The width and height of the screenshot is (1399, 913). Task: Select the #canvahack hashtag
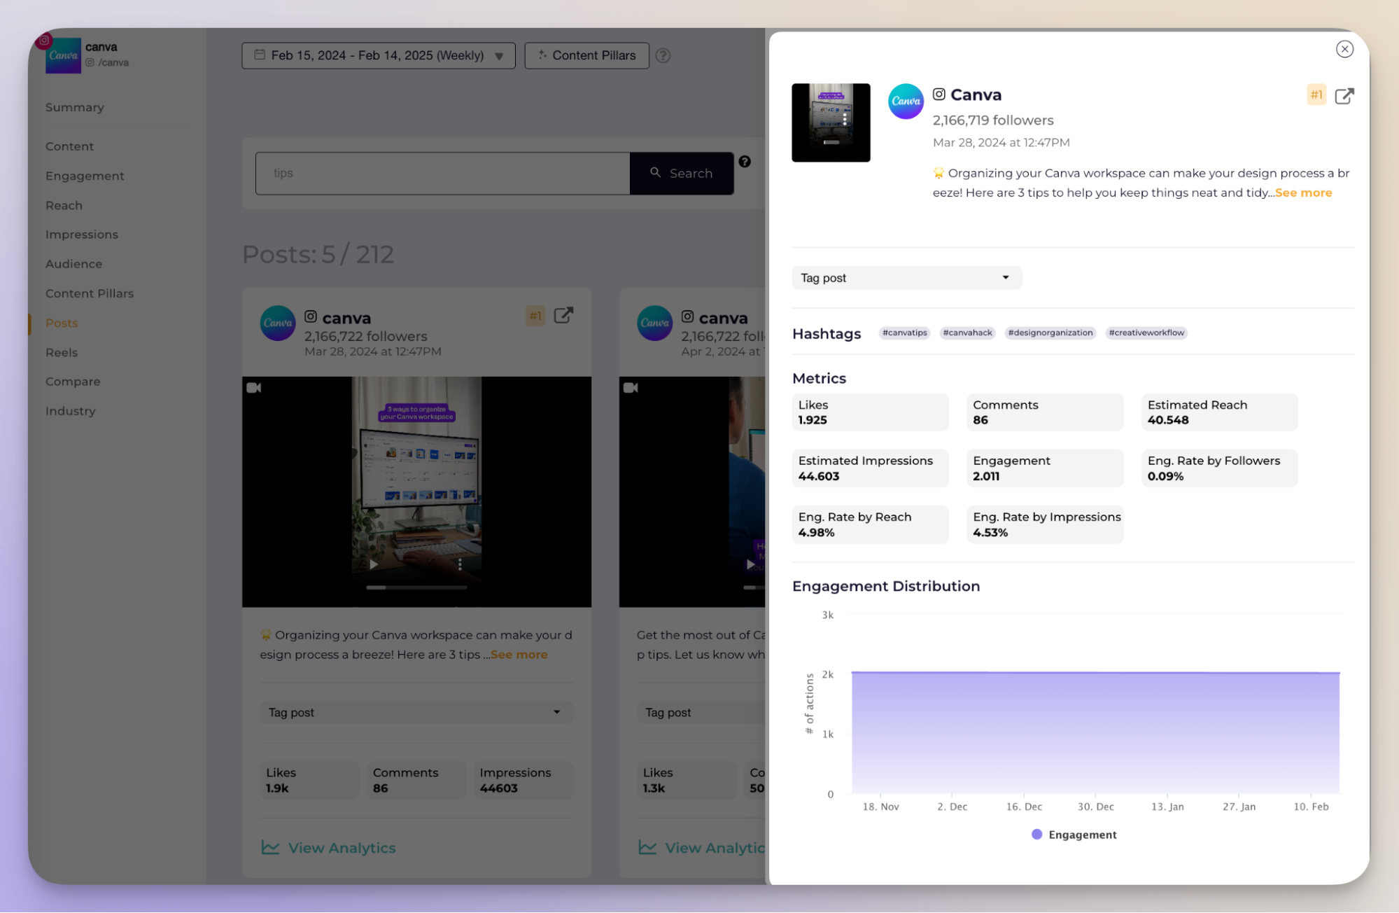967,333
